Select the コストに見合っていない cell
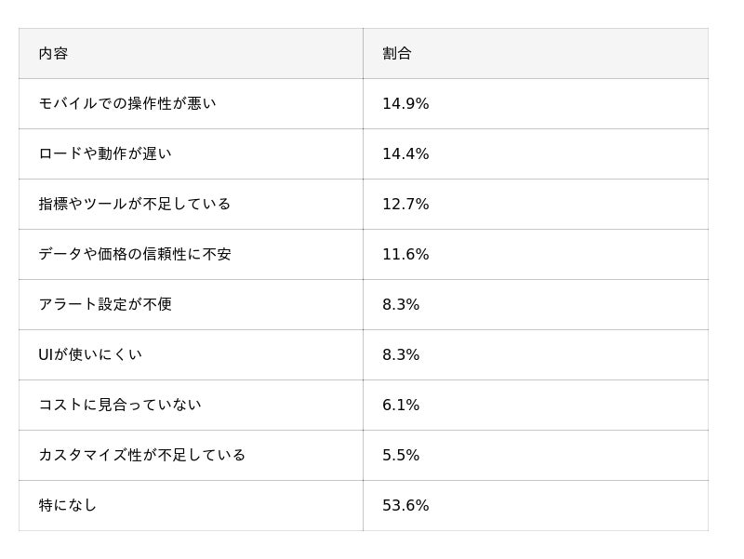The image size is (744, 559). 120,406
